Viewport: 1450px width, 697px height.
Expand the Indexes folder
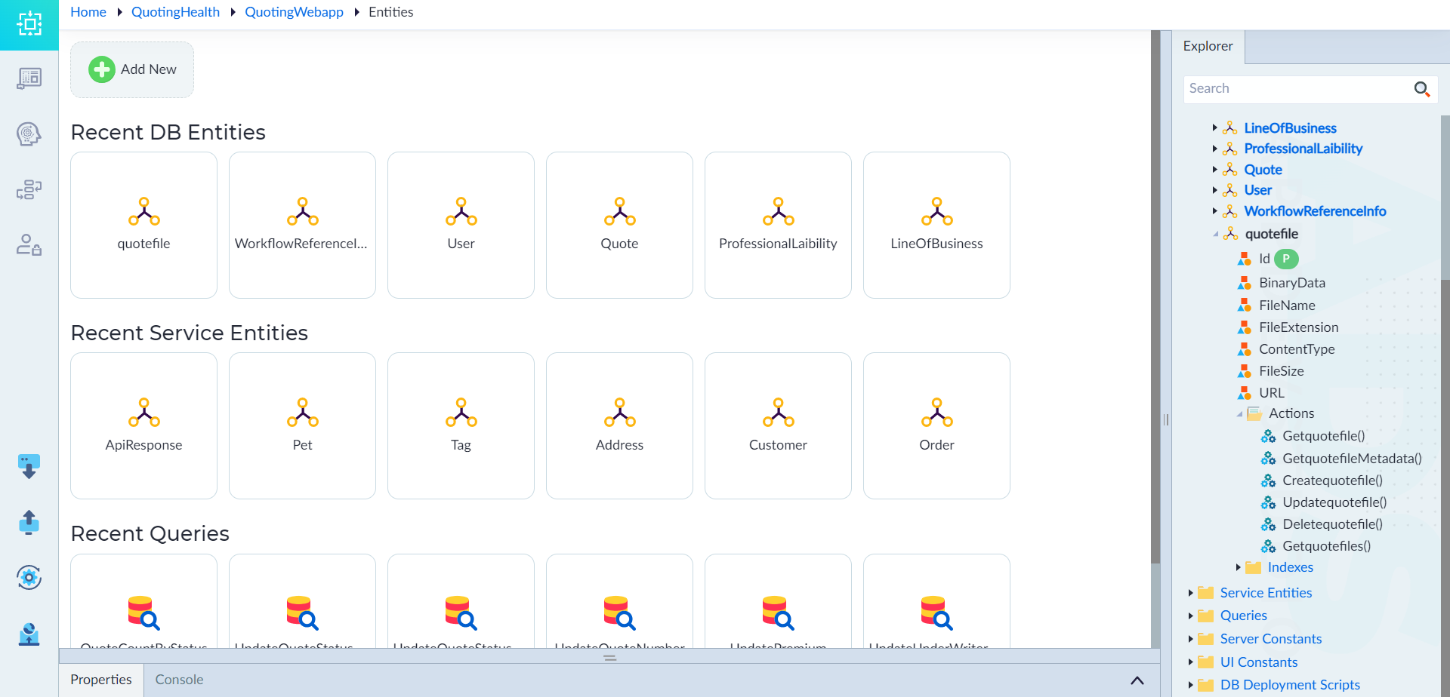coord(1239,567)
